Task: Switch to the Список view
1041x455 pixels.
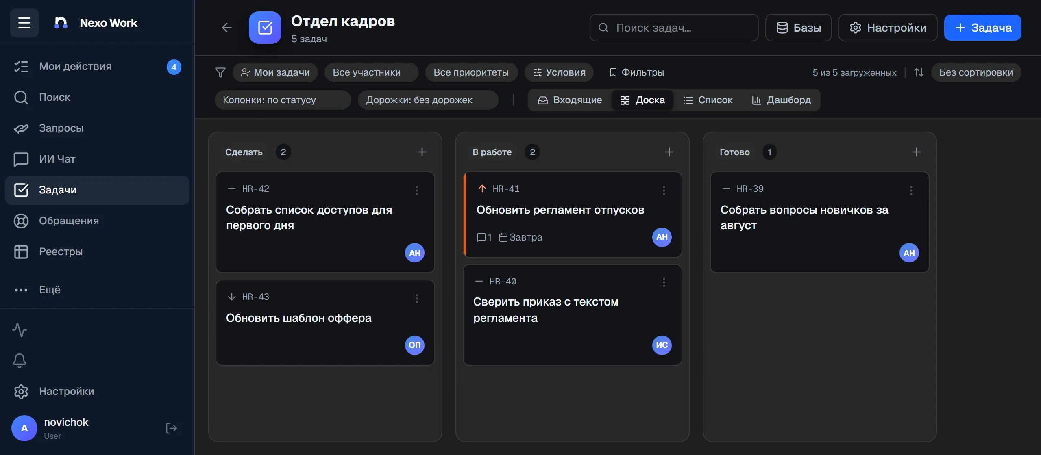Action: tap(708, 100)
